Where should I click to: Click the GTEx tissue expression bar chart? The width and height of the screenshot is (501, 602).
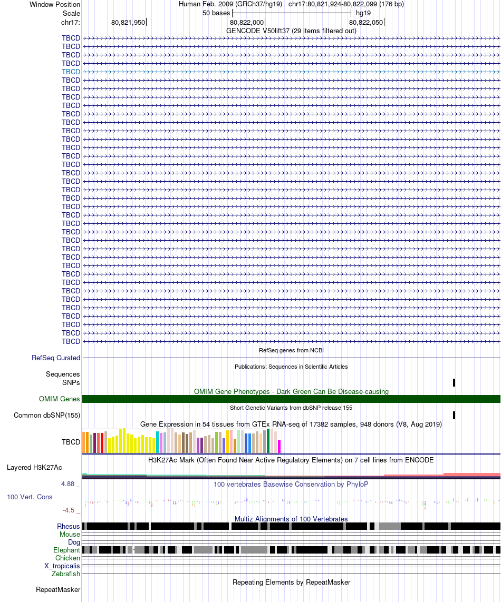[181, 441]
